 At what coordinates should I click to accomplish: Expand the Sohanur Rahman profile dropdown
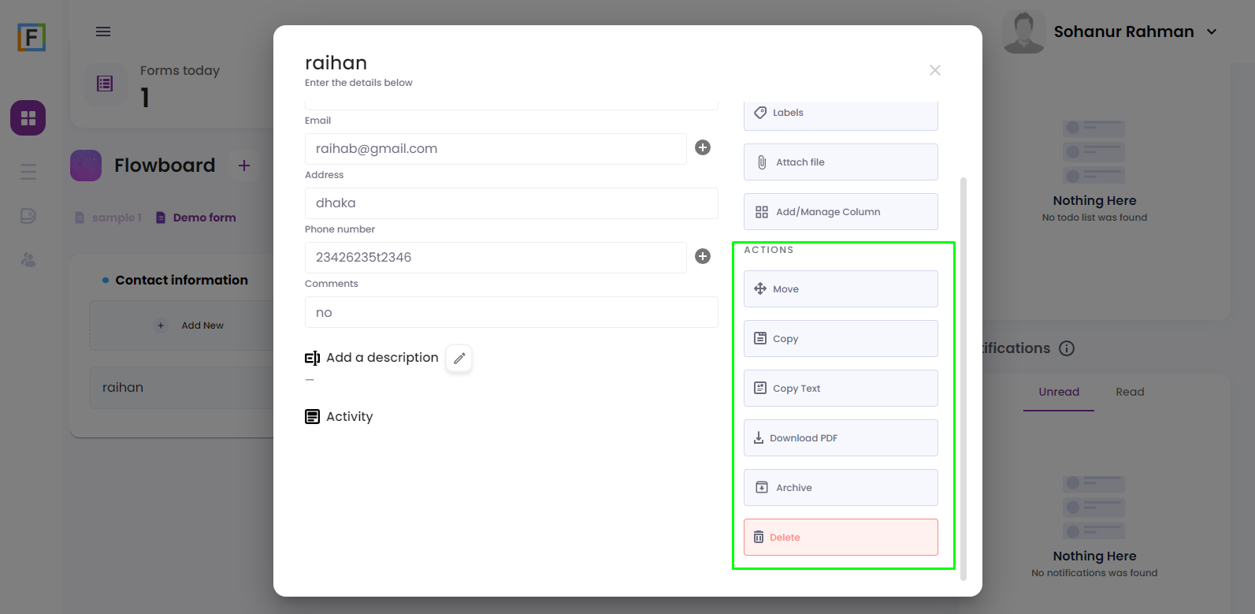[x=1212, y=32]
